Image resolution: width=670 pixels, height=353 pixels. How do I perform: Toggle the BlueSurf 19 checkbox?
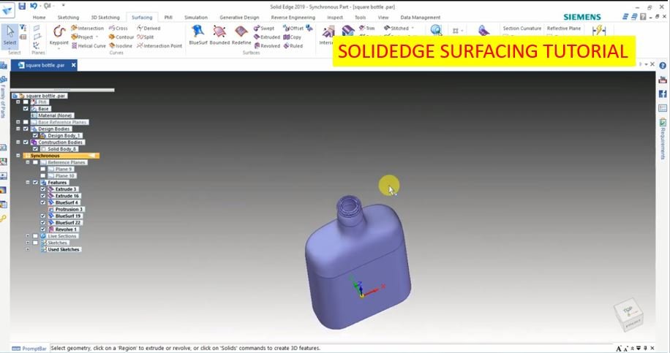pos(43,216)
